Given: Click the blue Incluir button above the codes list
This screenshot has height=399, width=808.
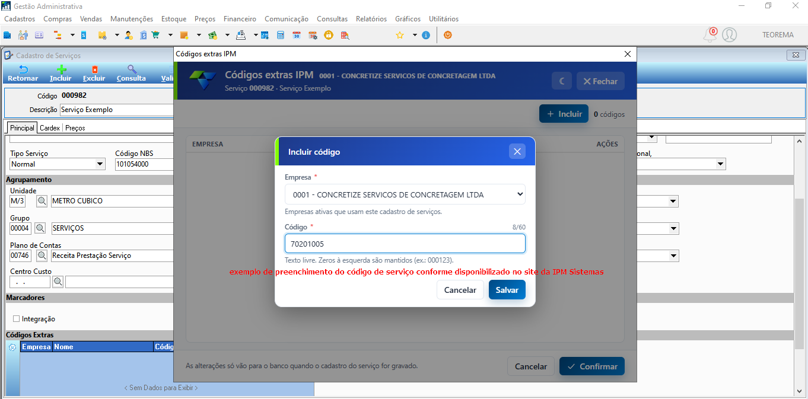Looking at the screenshot, I should (x=564, y=114).
